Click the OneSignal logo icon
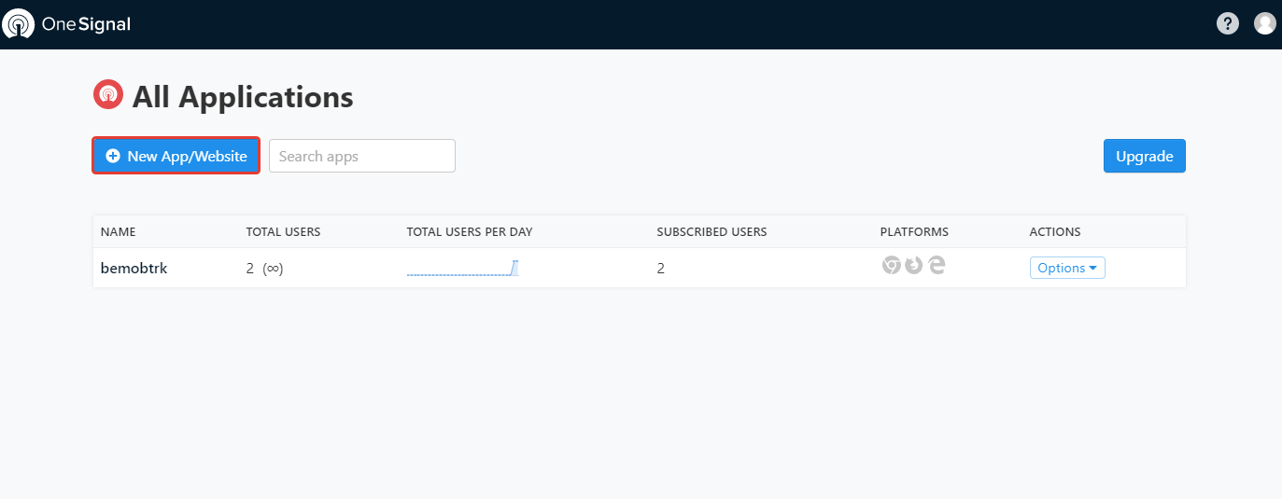Image resolution: width=1282 pixels, height=499 pixels. tap(19, 24)
